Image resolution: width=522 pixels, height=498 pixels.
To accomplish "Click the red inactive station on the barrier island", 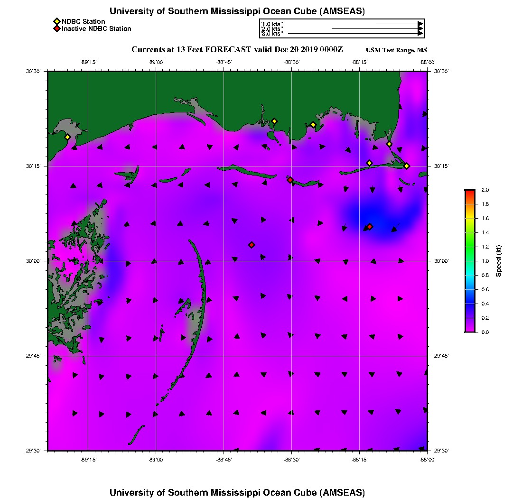I will pyautogui.click(x=290, y=180).
